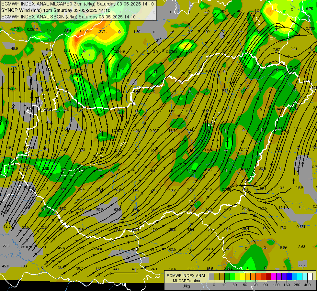Screen dimensions: 317x291
Task: Click the map value '19.6'
Action: tap(300, 187)
